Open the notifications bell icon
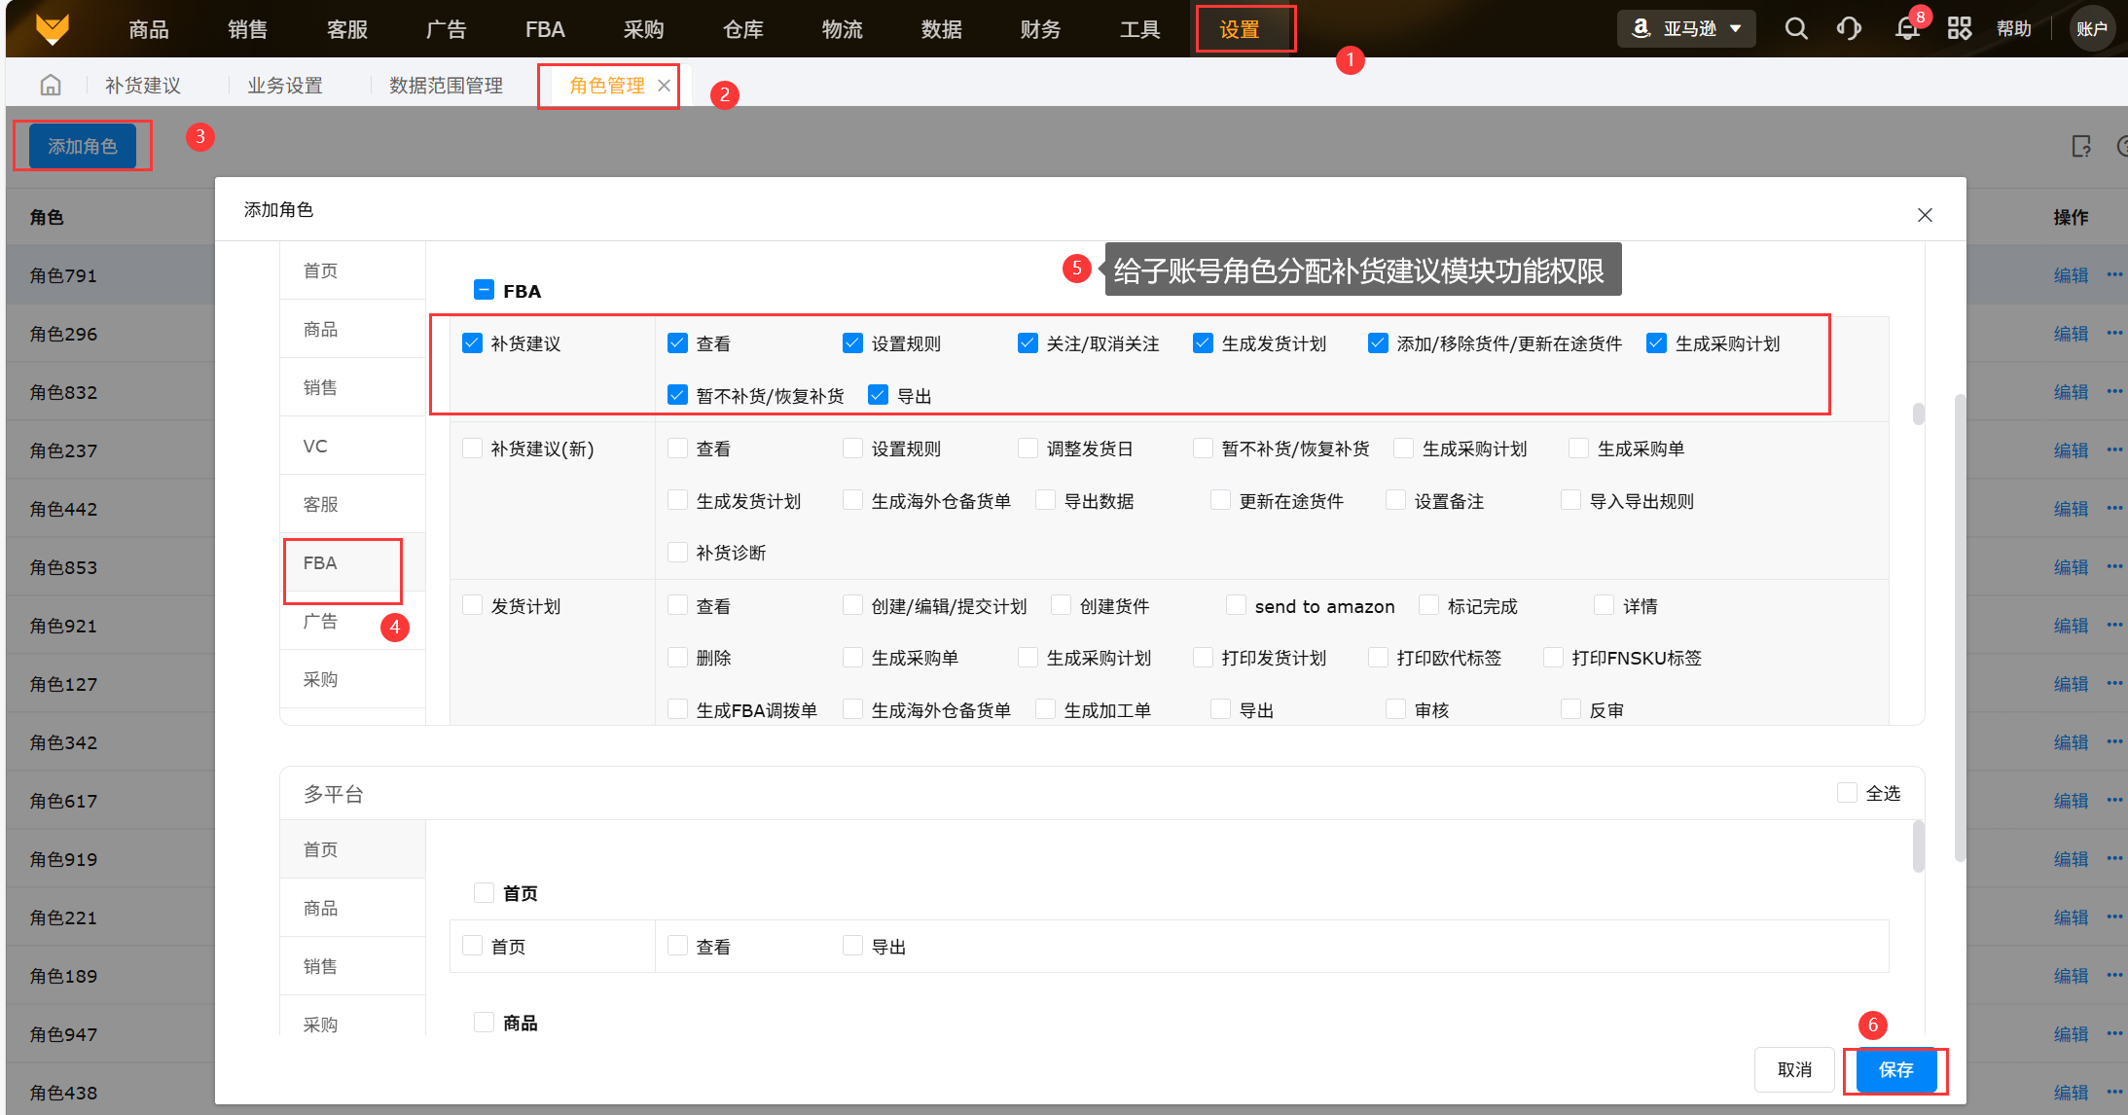 coord(1907,29)
